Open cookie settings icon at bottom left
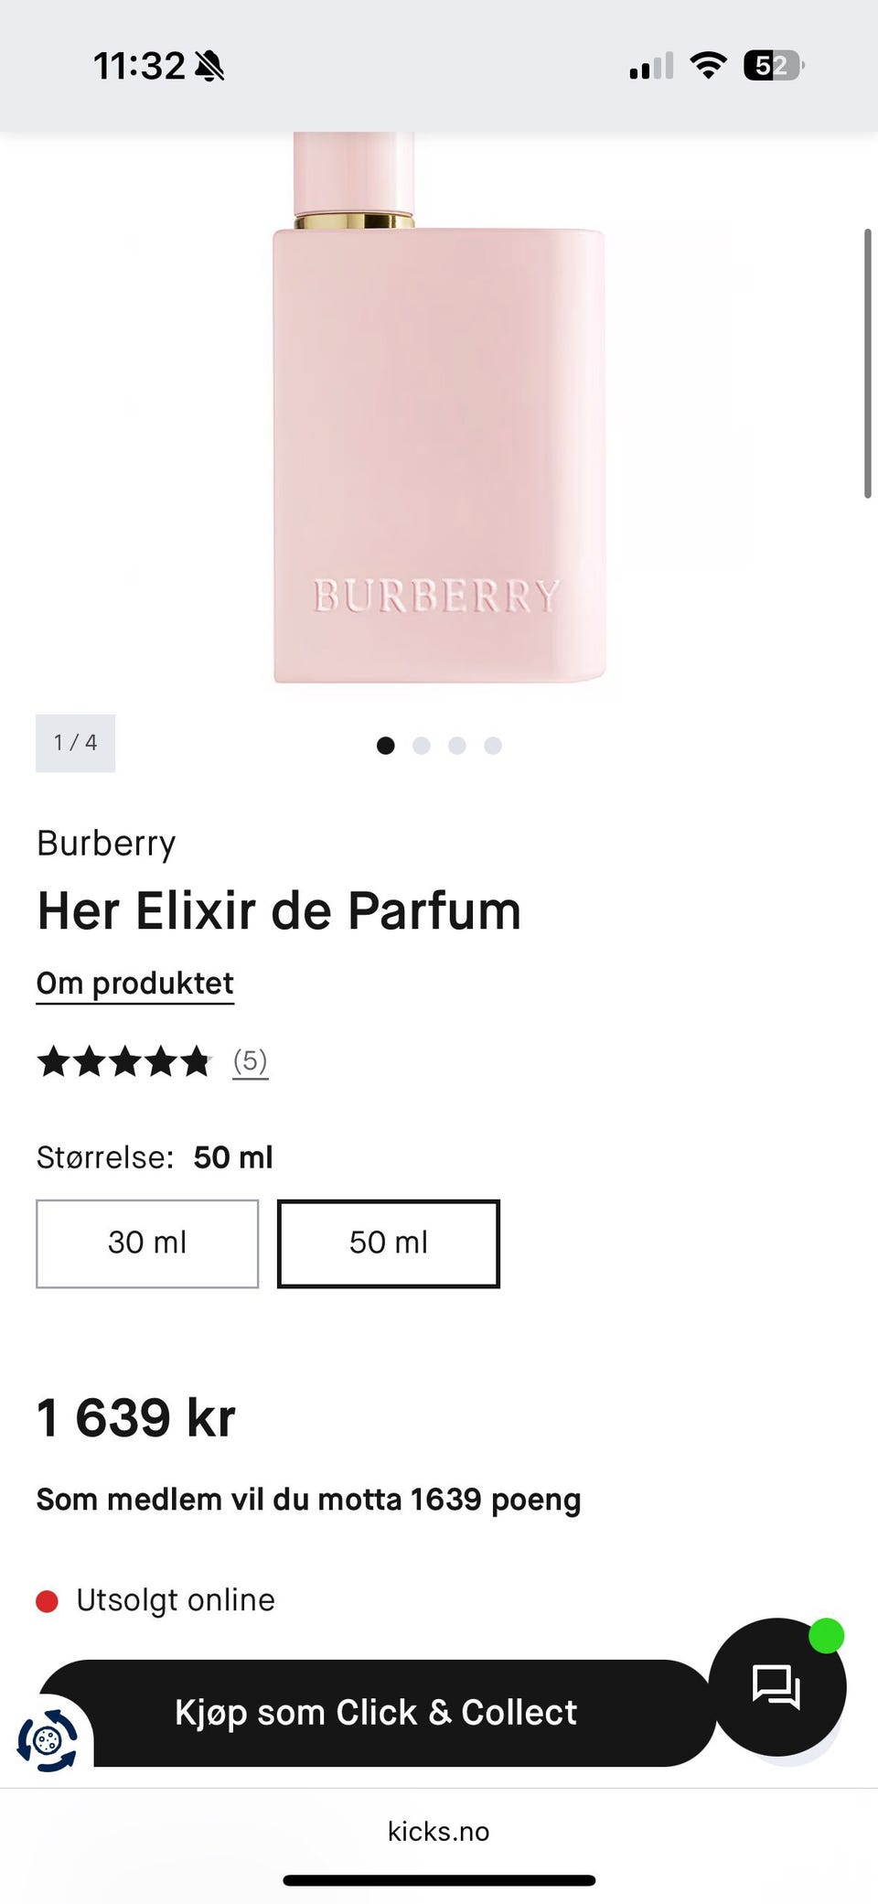The width and height of the screenshot is (878, 1904). click(48, 1740)
